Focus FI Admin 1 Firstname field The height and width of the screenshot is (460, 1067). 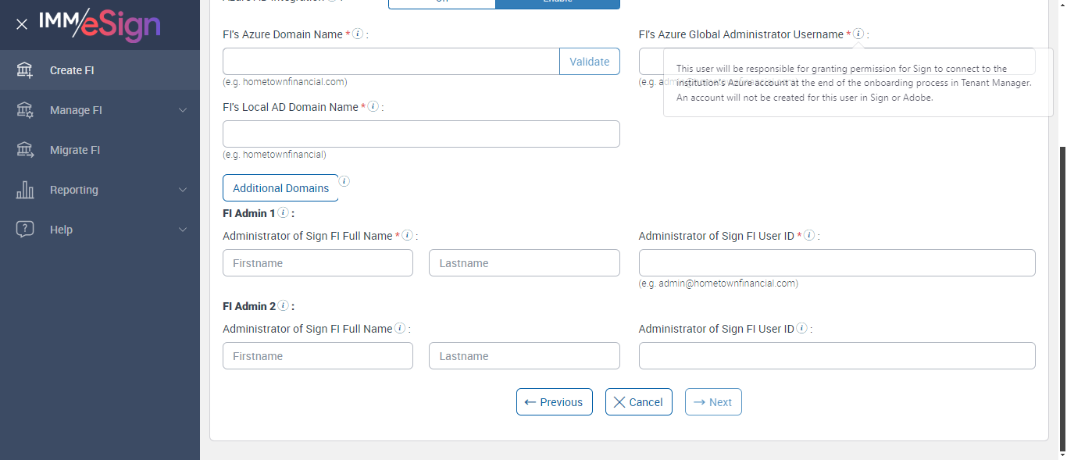pos(318,262)
